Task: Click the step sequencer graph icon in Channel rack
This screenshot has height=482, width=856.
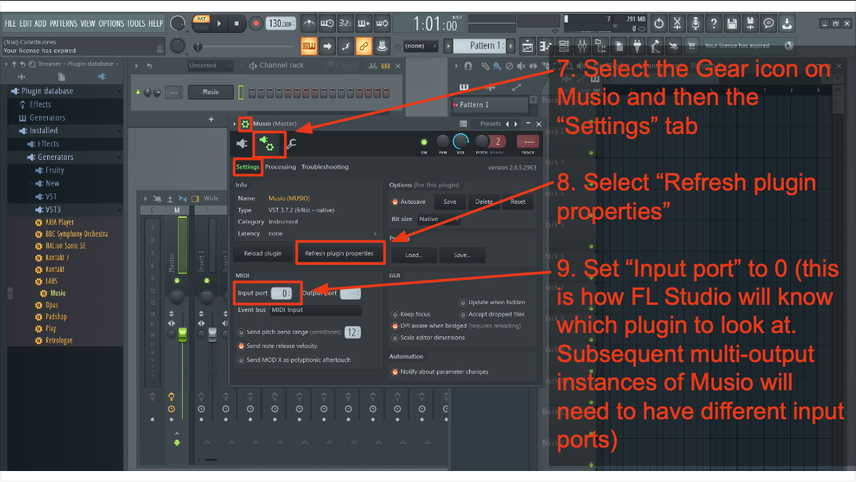Action: point(373,66)
